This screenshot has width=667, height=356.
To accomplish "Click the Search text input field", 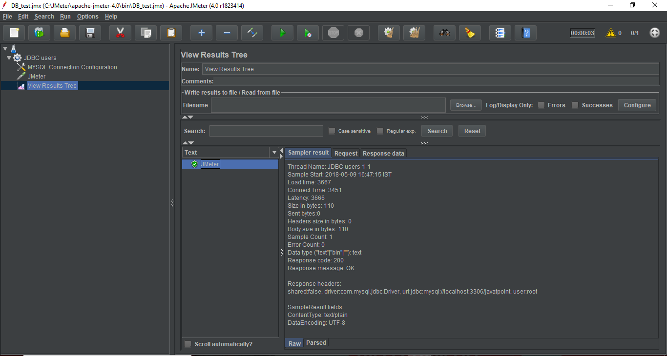I will coord(266,131).
